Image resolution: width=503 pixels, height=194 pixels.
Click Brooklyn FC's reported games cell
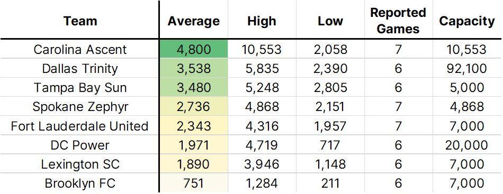[x=398, y=183]
